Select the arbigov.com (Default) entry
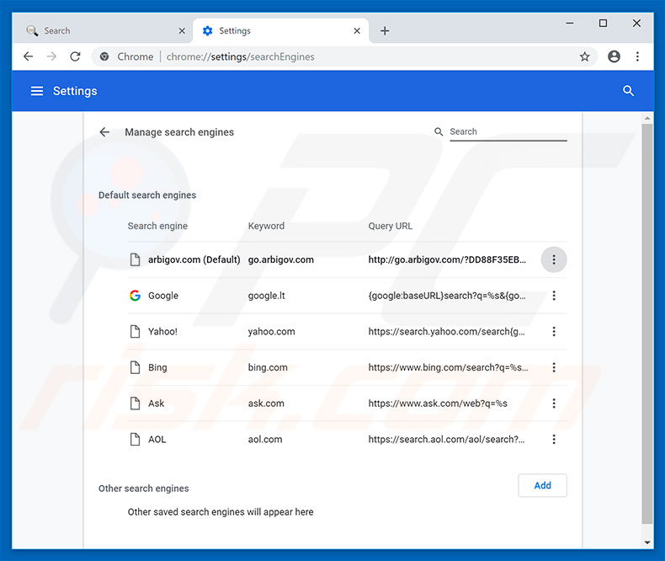The image size is (665, 561). 194,259
